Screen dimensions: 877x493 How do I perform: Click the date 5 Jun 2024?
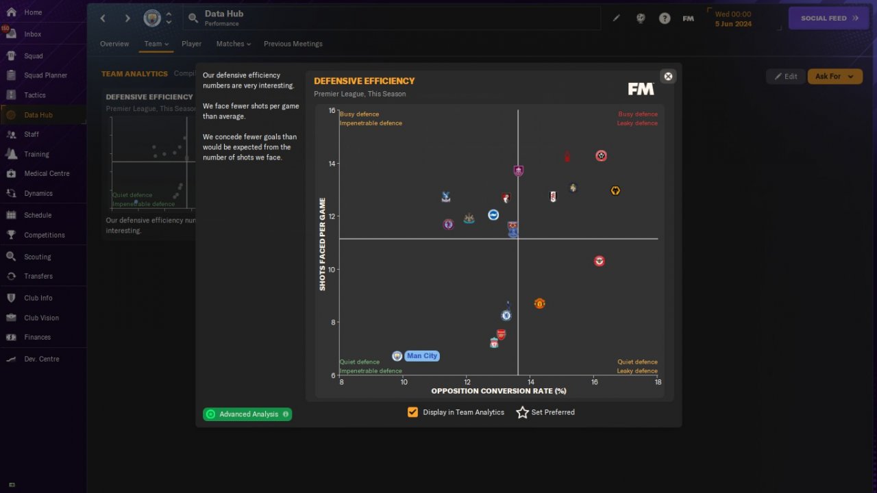[x=734, y=24]
